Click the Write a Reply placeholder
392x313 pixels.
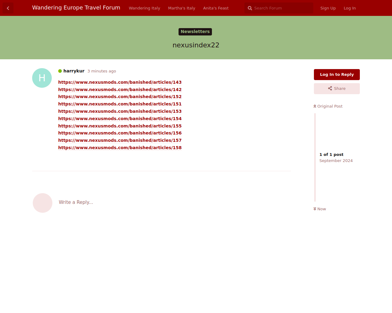[x=76, y=202]
